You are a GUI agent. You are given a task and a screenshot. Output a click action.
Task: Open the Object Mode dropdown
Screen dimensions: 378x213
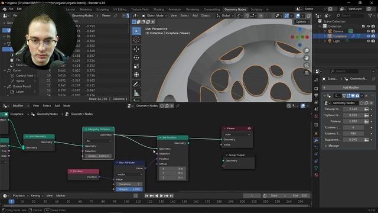click(154, 16)
